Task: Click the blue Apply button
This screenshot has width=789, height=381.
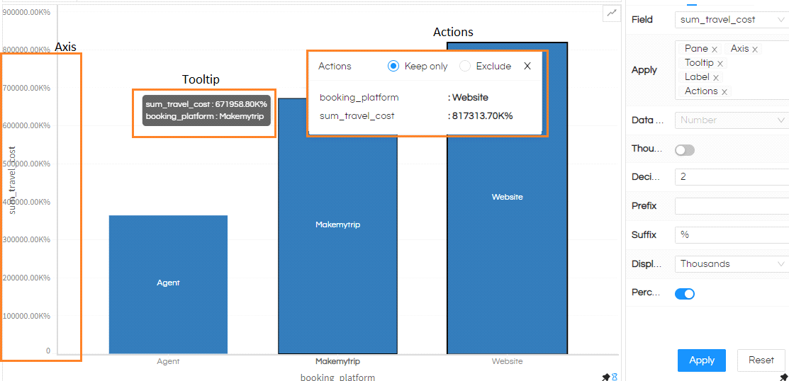Action: click(x=701, y=360)
